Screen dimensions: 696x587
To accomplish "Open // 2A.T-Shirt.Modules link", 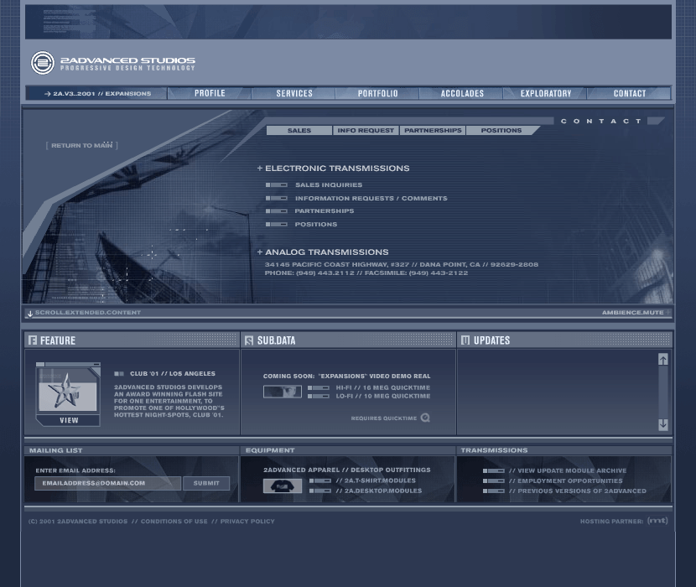I will click(376, 481).
